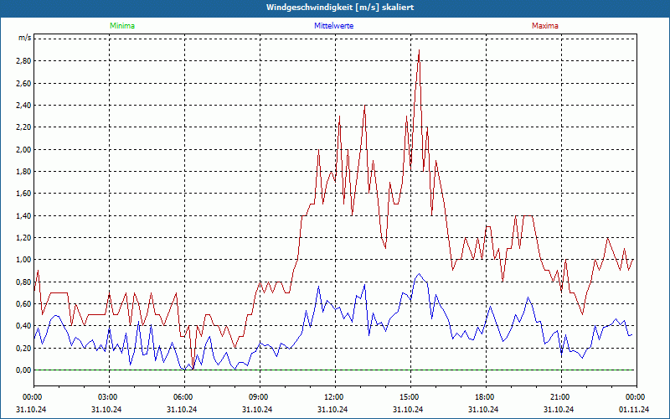Click the '2,60' y-axis value
The height and width of the screenshot is (419, 670).
(23, 83)
